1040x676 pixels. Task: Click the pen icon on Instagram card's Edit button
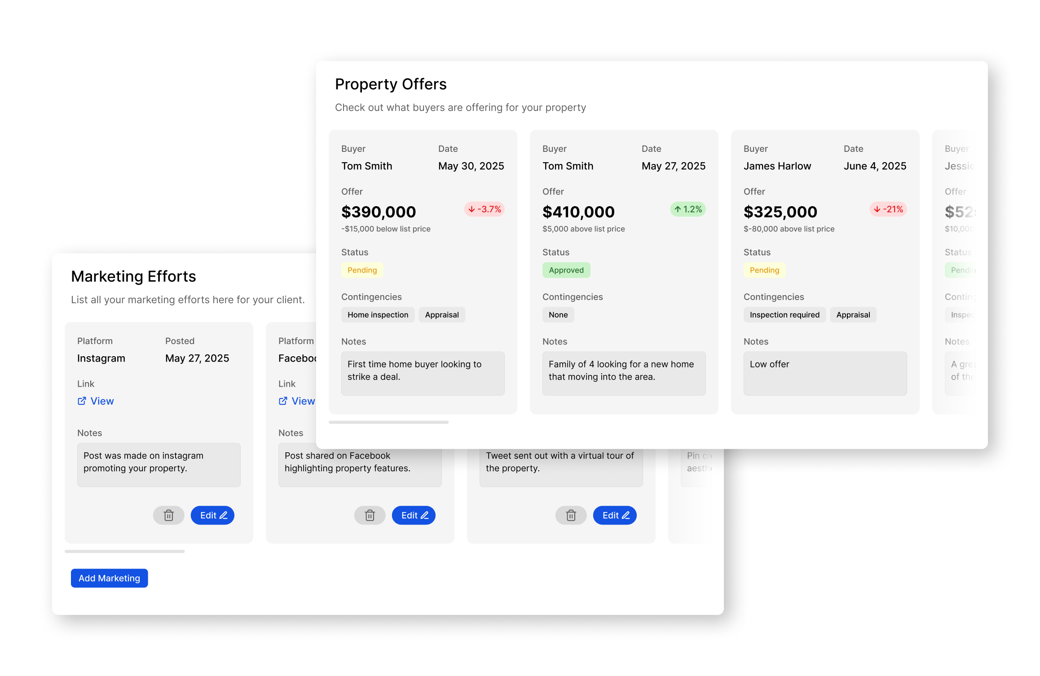(223, 515)
